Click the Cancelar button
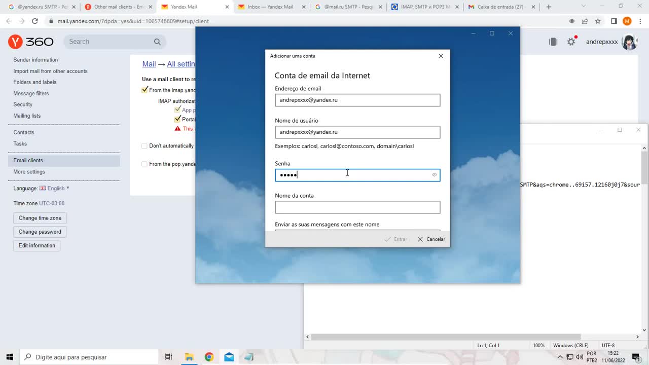Image resolution: width=649 pixels, height=365 pixels. pos(431,239)
